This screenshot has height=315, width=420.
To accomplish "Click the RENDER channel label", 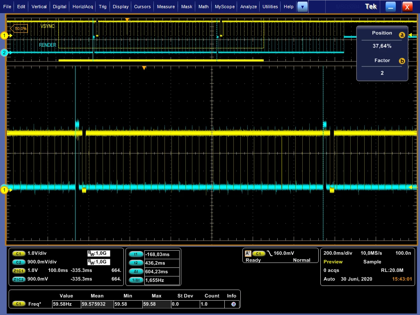I will [x=48, y=45].
